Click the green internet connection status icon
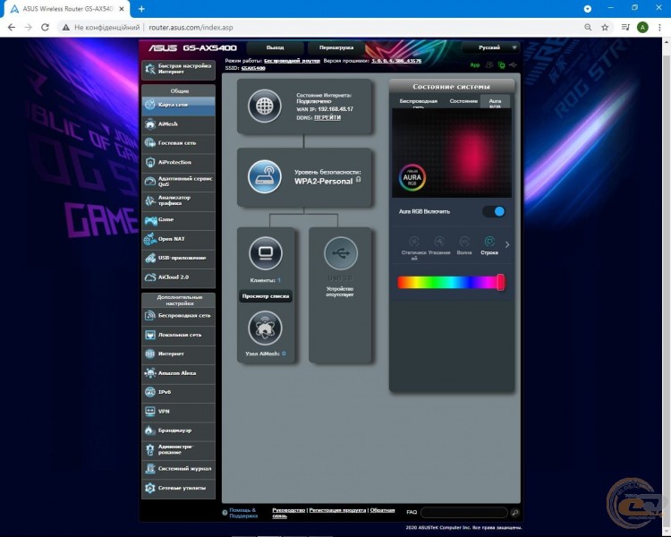Image resolution: width=671 pixels, height=537 pixels. click(x=502, y=65)
